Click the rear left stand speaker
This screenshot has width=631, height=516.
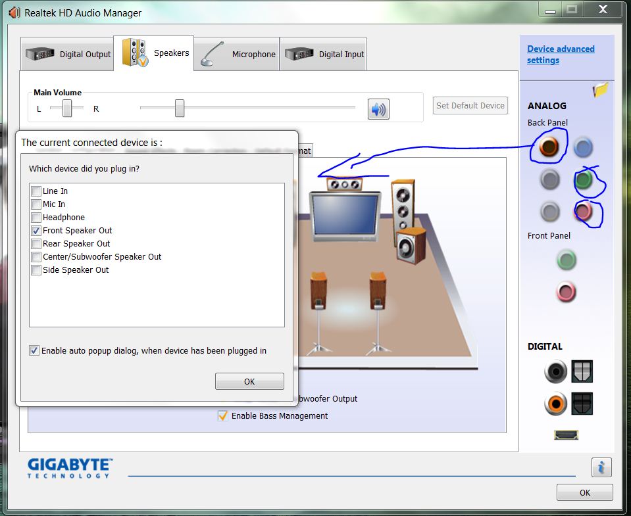pos(318,314)
